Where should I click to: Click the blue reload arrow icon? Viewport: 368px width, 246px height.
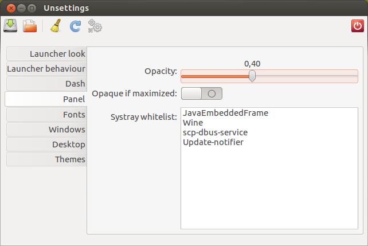click(x=75, y=26)
